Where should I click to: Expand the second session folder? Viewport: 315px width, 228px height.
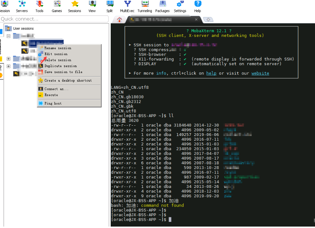point(9,59)
